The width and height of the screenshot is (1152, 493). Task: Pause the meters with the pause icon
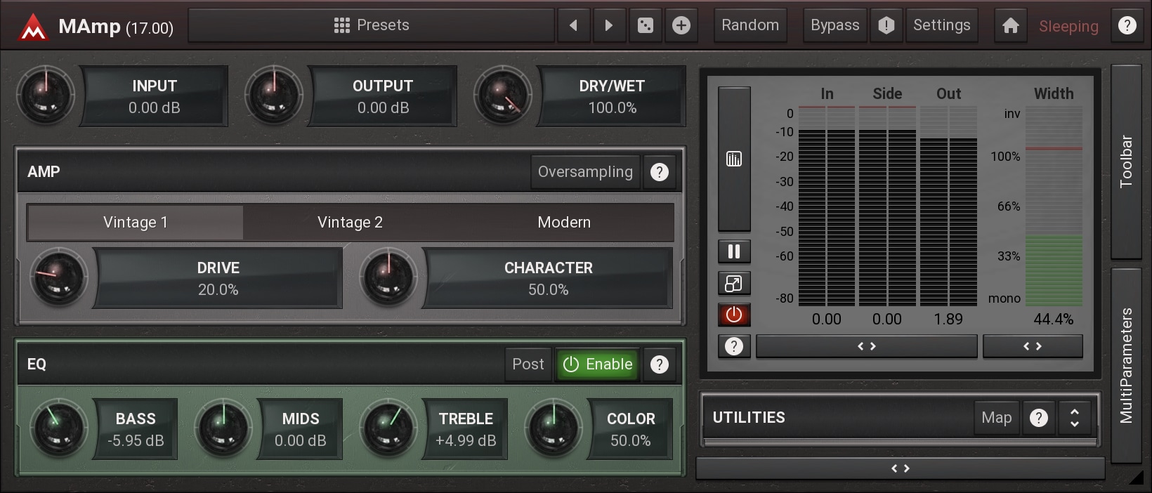coord(734,251)
